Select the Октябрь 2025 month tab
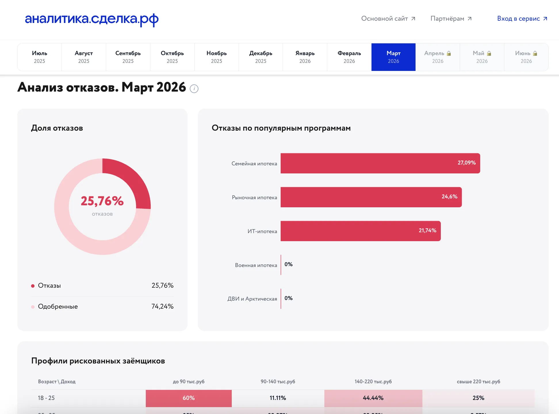559x414 pixels. 172,57
